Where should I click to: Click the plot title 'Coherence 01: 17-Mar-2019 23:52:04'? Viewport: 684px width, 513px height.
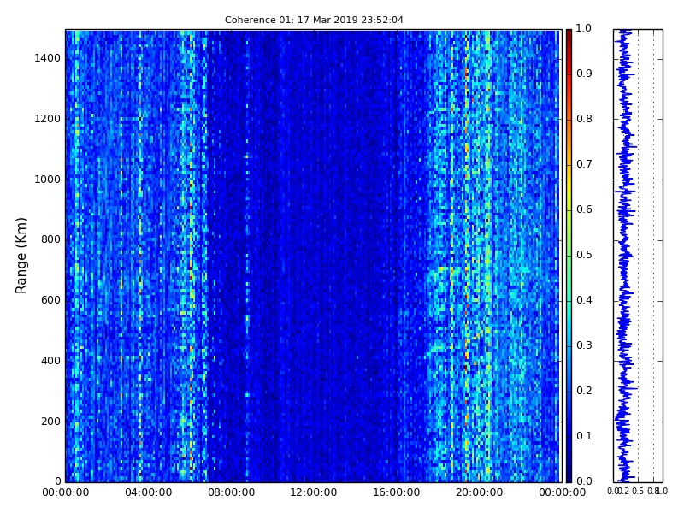(314, 20)
